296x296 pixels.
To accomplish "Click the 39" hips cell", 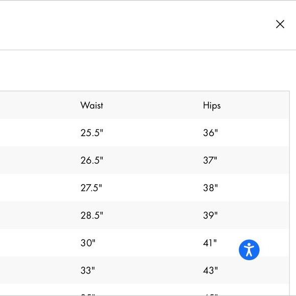I will pyautogui.click(x=210, y=215).
